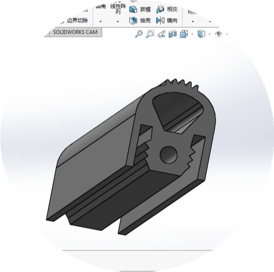Viewport: 274px width, 272px height.
Task: Select Zoom to Area icon
Action: (x=150, y=34)
